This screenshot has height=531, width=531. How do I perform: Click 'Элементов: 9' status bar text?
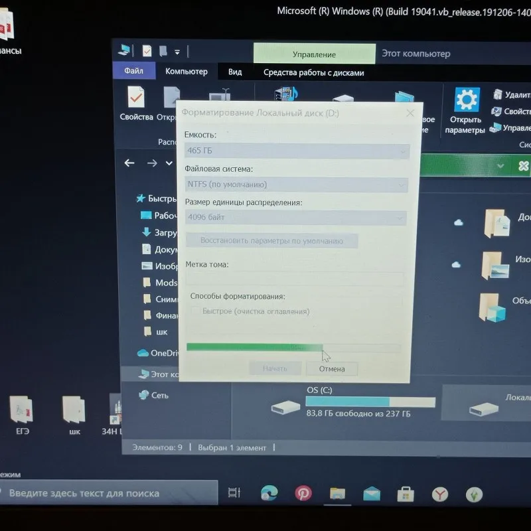157,447
